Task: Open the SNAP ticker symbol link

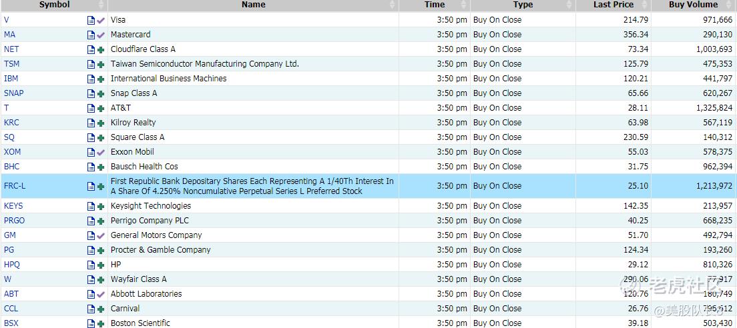Action: [13, 93]
